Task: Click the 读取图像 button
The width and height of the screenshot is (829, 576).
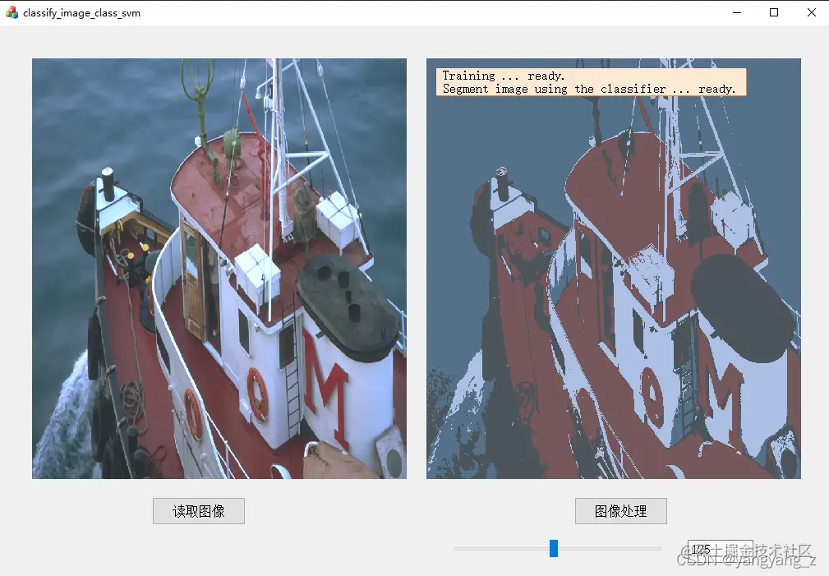Action: click(199, 511)
